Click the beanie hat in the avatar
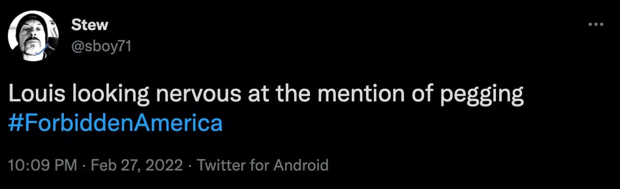Image resolution: width=620 pixels, height=189 pixels. click(30, 22)
